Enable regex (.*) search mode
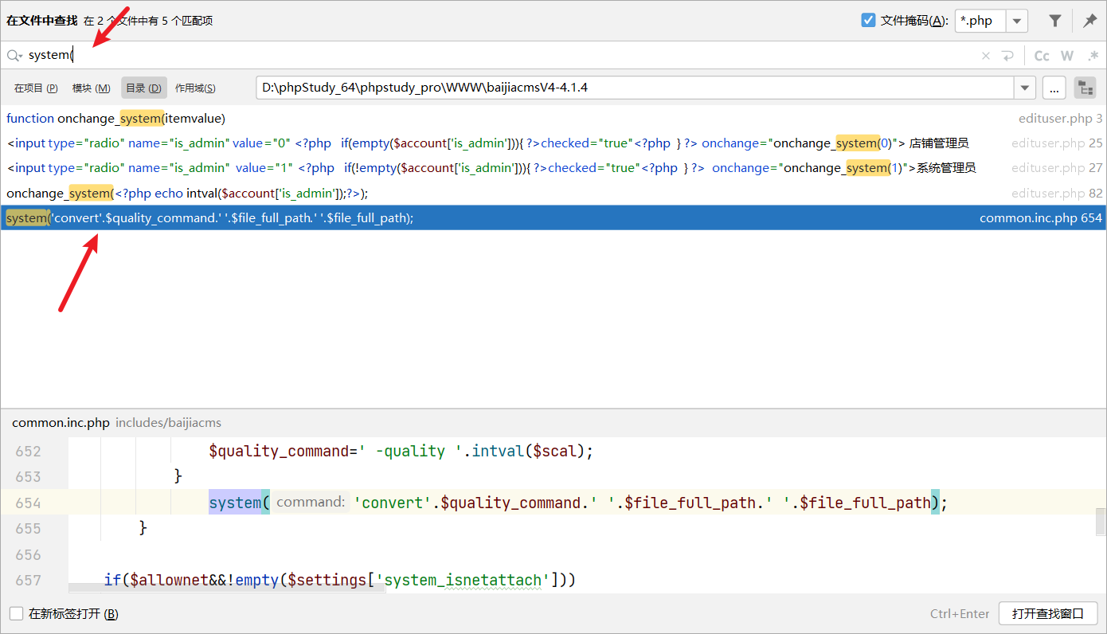The width and height of the screenshot is (1107, 634). point(1093,56)
